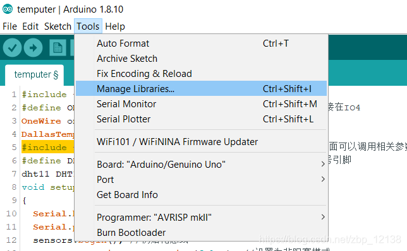Viewport: 407px width, 251px height.
Task: Click the New sketch toolbar icon
Action: tap(58, 48)
